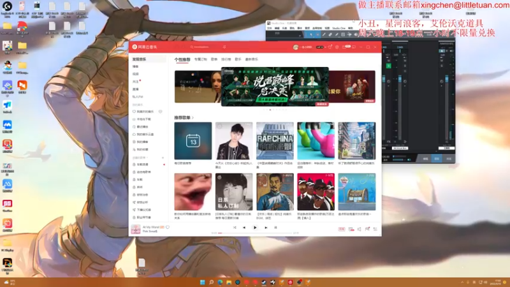Like the song At My Worst with heart

click(168, 227)
